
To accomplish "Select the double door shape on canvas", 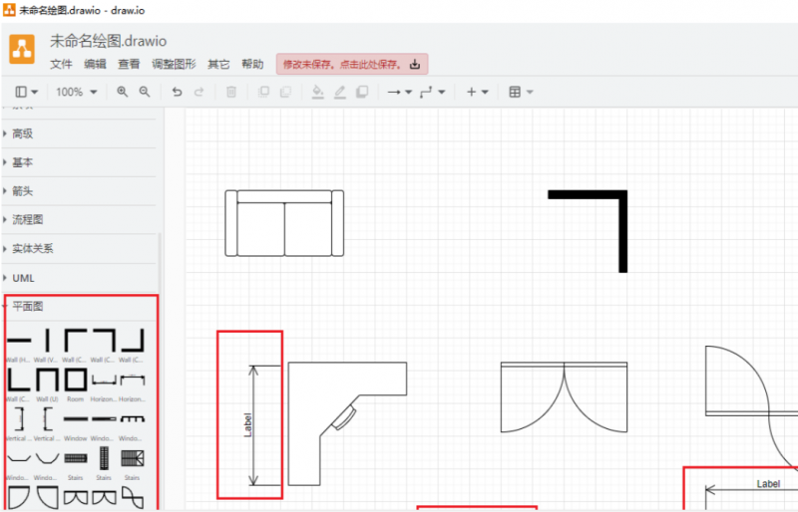I will [564, 397].
